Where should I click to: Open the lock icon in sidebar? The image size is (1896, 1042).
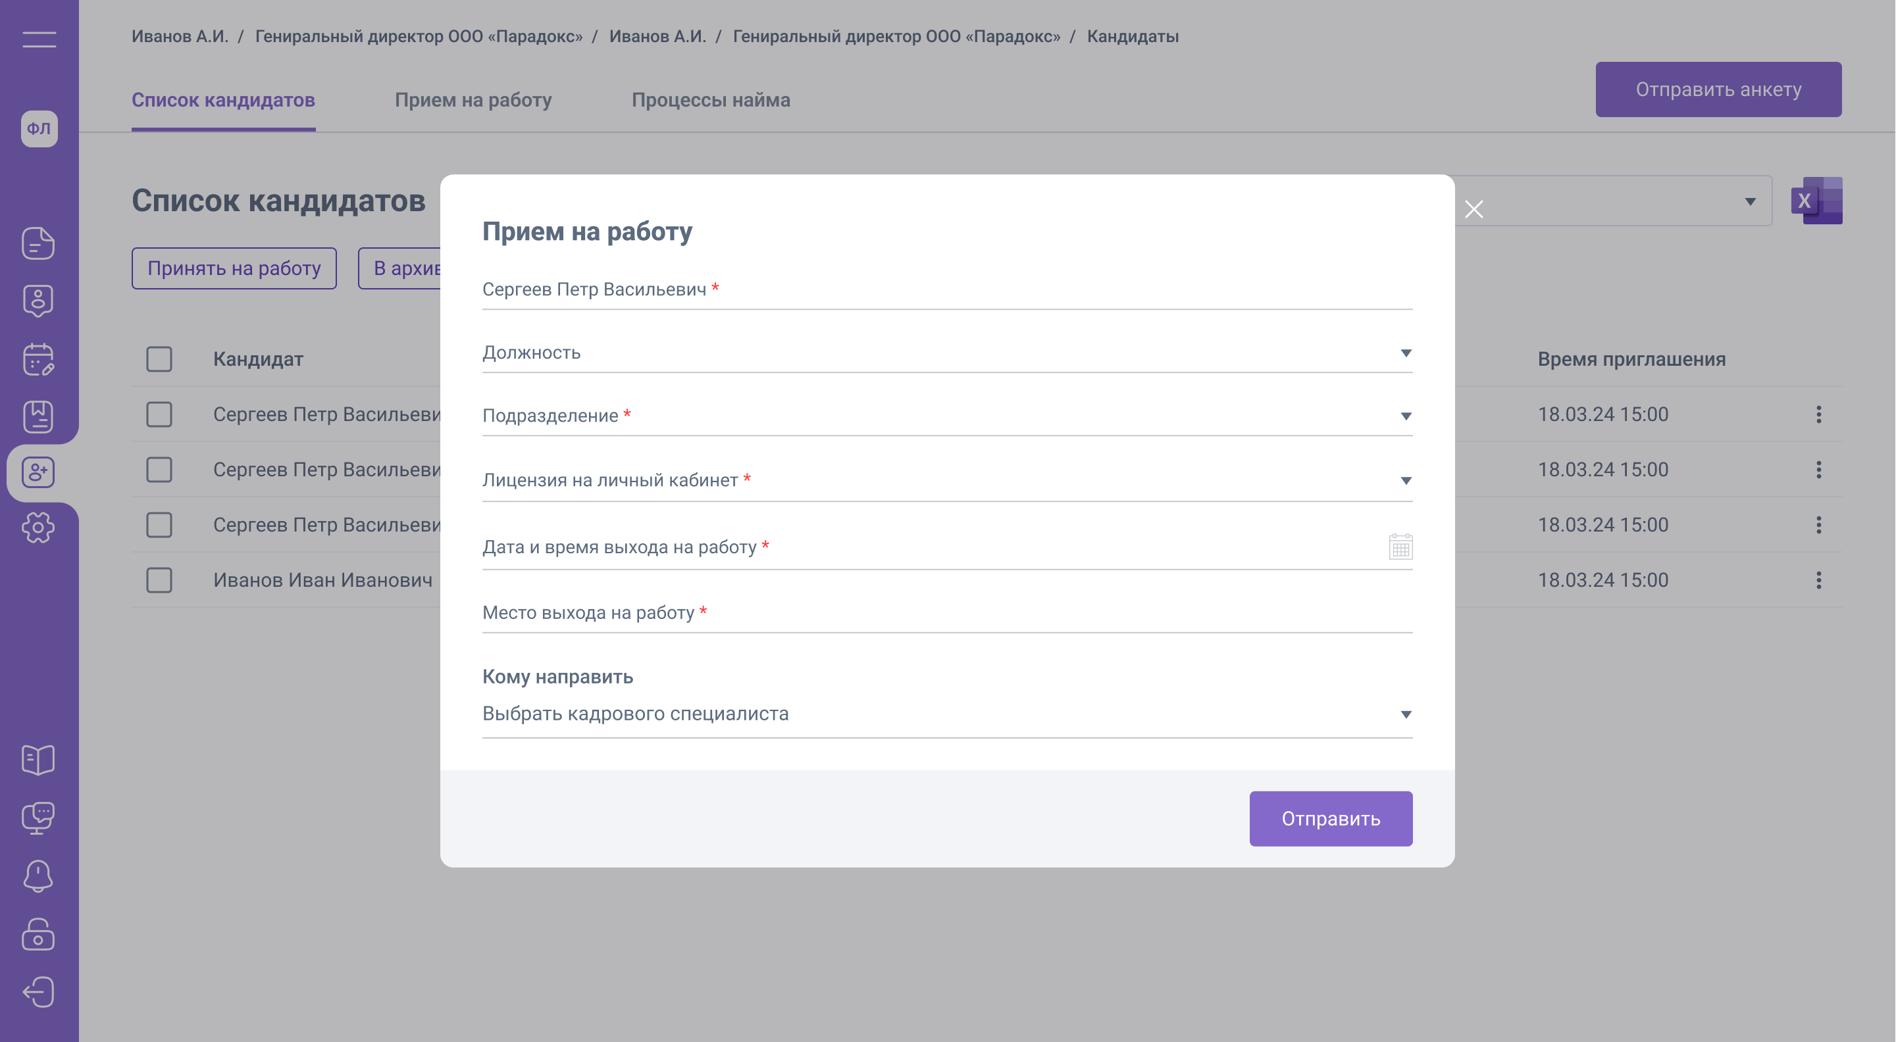click(38, 934)
